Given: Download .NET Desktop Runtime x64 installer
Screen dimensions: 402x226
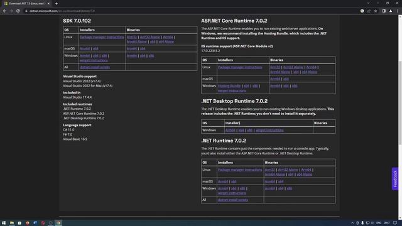Looking at the screenshot, I should click(x=241, y=130).
